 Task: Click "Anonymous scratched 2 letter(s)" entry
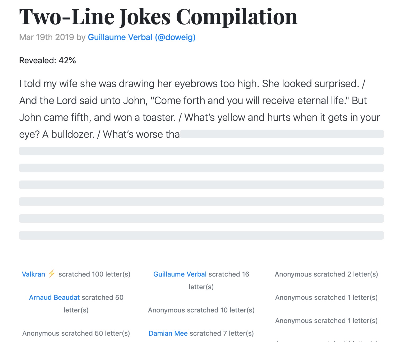click(x=326, y=274)
